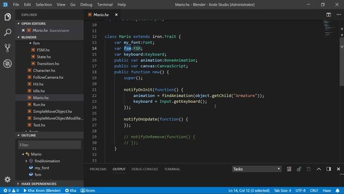Switch to the Debug Console tab
The width and height of the screenshot is (344, 194).
tap(145, 169)
